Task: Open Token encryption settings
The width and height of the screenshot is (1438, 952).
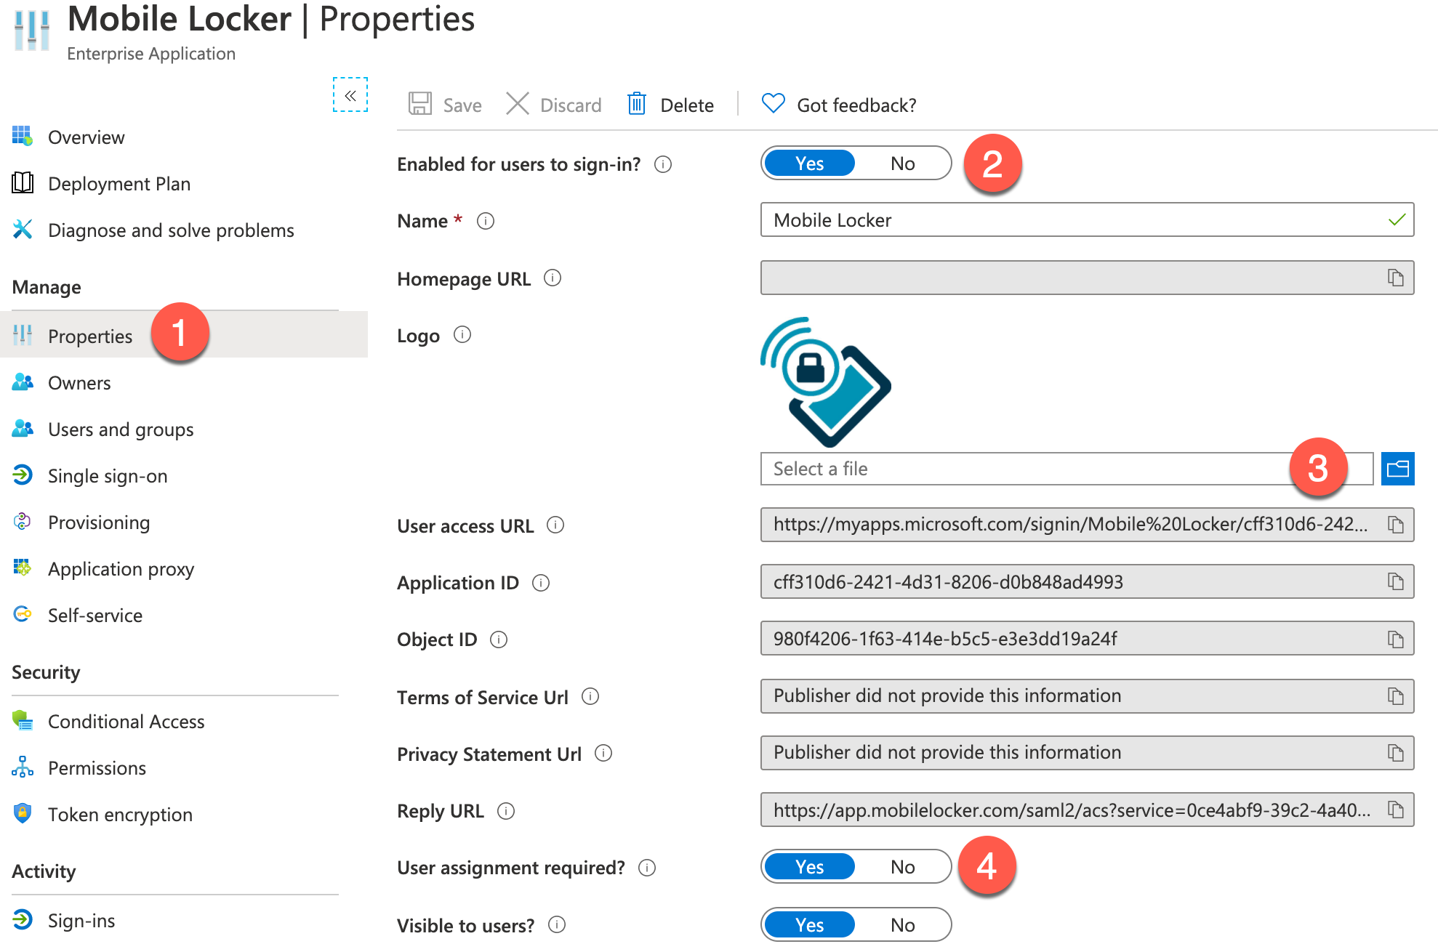Action: click(x=120, y=815)
